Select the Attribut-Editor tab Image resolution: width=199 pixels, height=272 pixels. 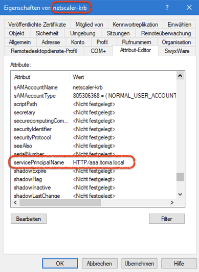click(x=136, y=50)
